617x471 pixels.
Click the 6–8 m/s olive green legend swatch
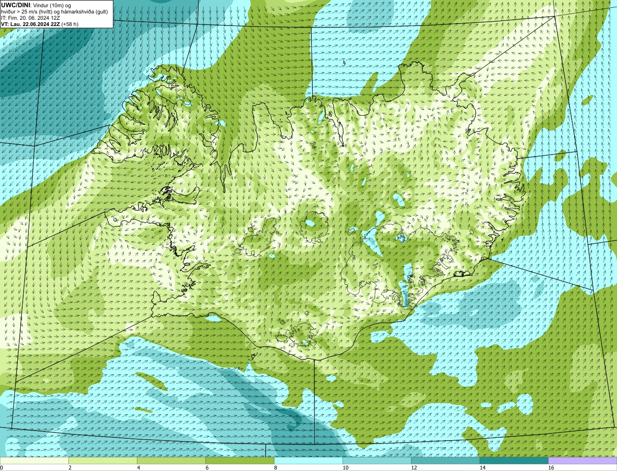click(240, 460)
